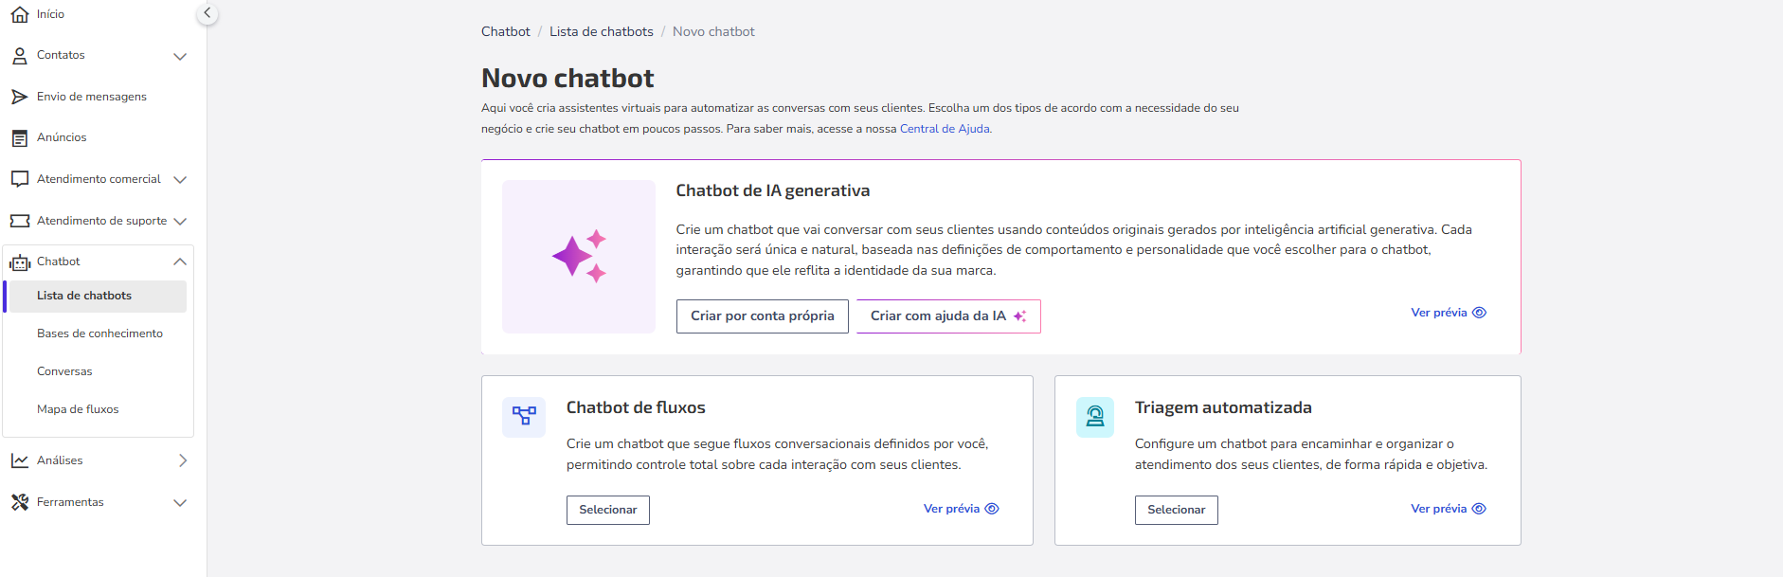Click the Triagem automatizada icon
This screenshot has width=1783, height=577.
1095,416
